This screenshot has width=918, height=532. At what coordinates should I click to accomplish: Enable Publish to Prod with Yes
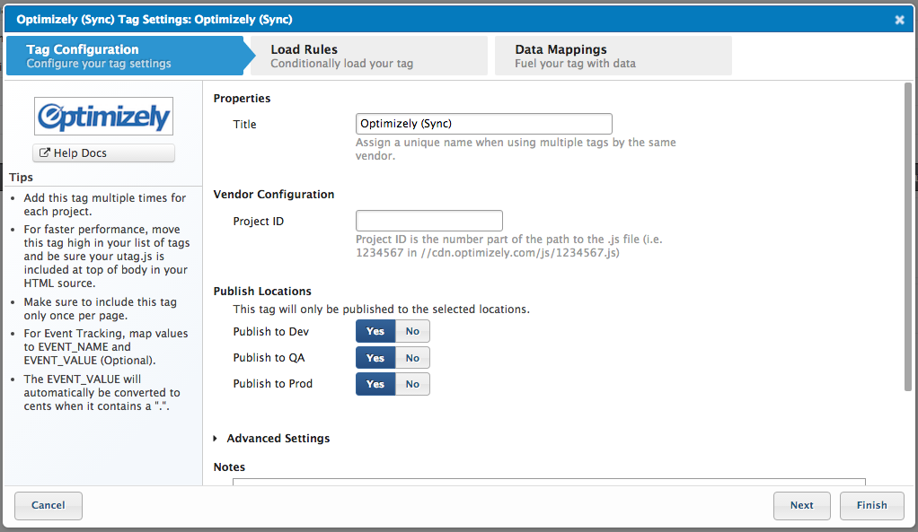(375, 384)
